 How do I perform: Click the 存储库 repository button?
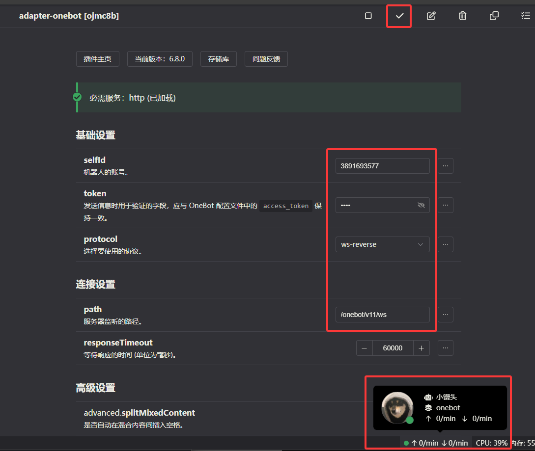click(218, 59)
